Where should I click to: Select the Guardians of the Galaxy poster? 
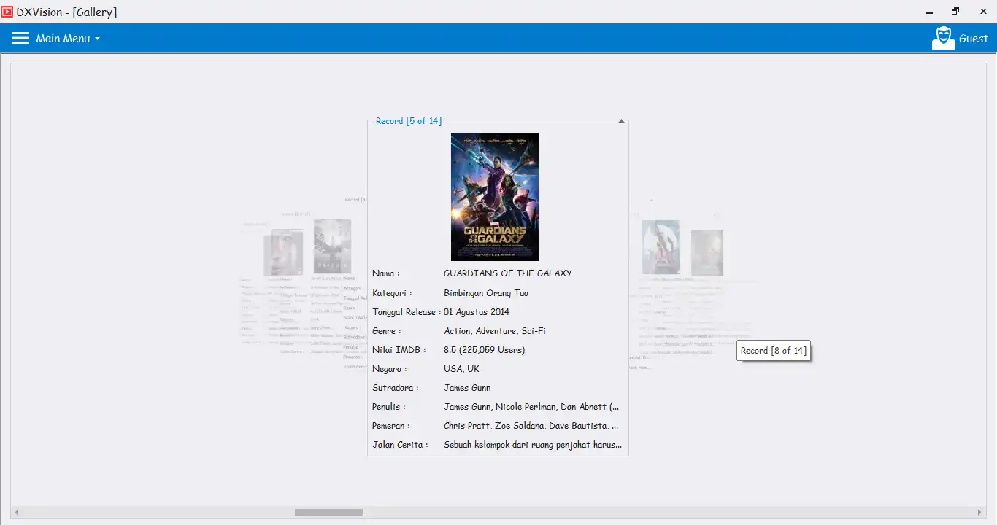coord(495,197)
